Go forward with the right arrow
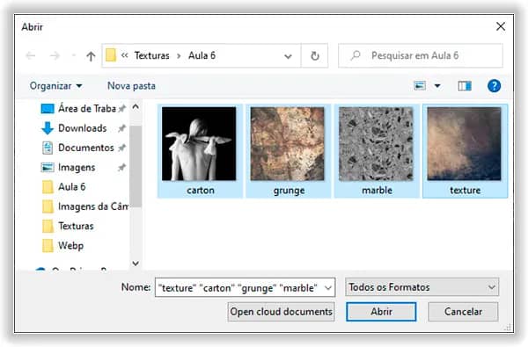The width and height of the screenshot is (528, 347). 55,55
